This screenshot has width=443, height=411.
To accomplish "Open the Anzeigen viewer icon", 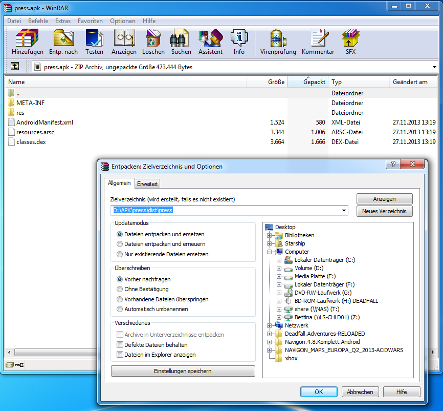I will pyautogui.click(x=124, y=39).
